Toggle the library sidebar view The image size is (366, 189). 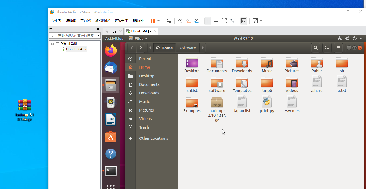(x=208, y=21)
